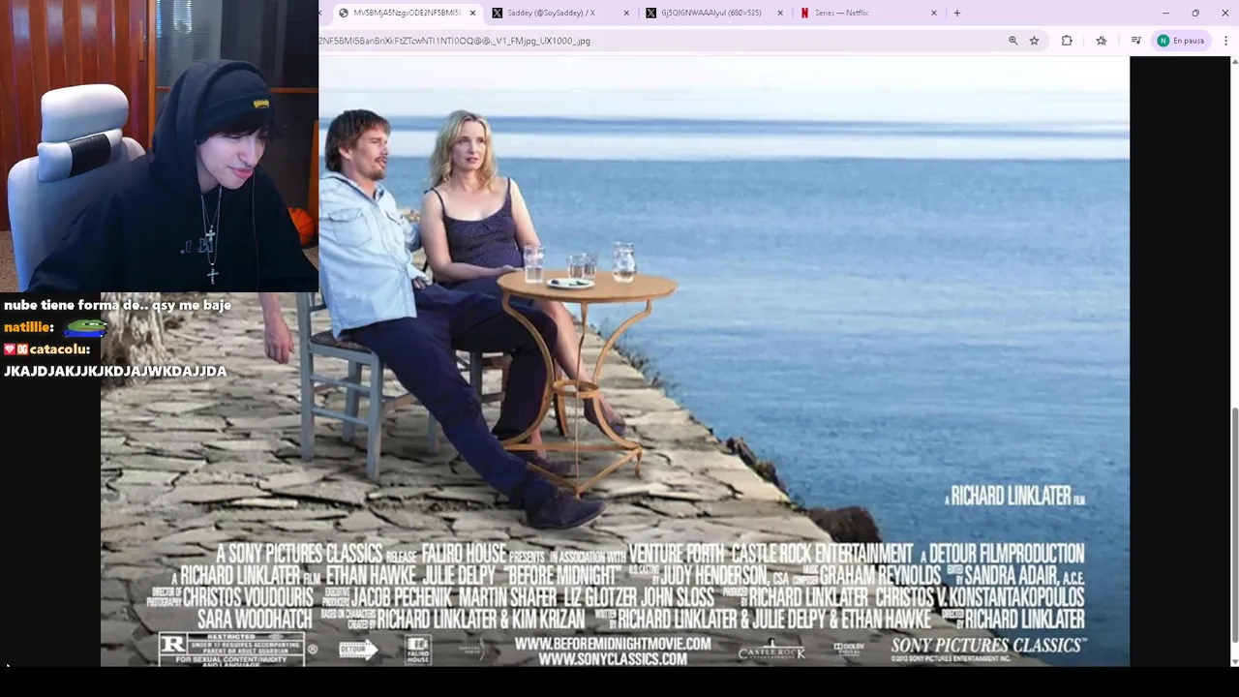Image resolution: width=1239 pixels, height=697 pixels.
Task: Switch to the Saddey (@SoySaddey) / X tab
Action: (x=559, y=13)
